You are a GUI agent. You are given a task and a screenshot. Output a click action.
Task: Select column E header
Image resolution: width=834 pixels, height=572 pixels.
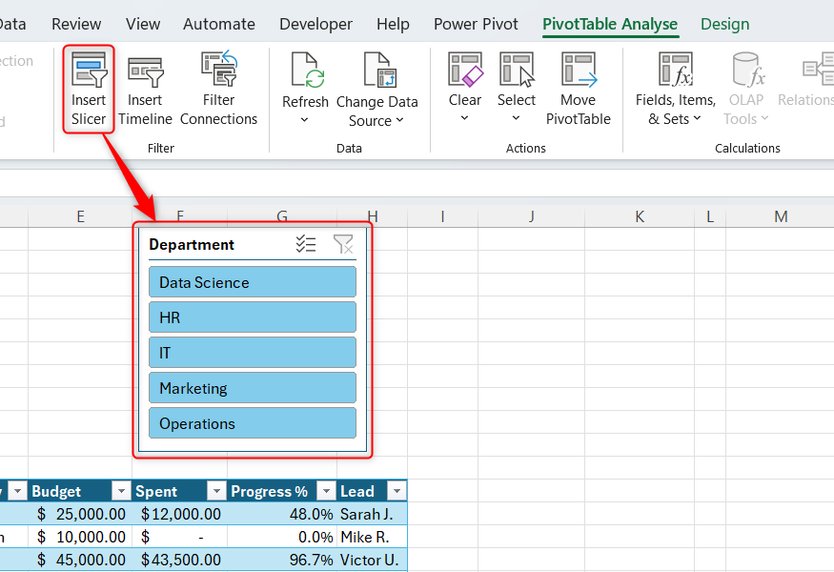[x=80, y=216]
